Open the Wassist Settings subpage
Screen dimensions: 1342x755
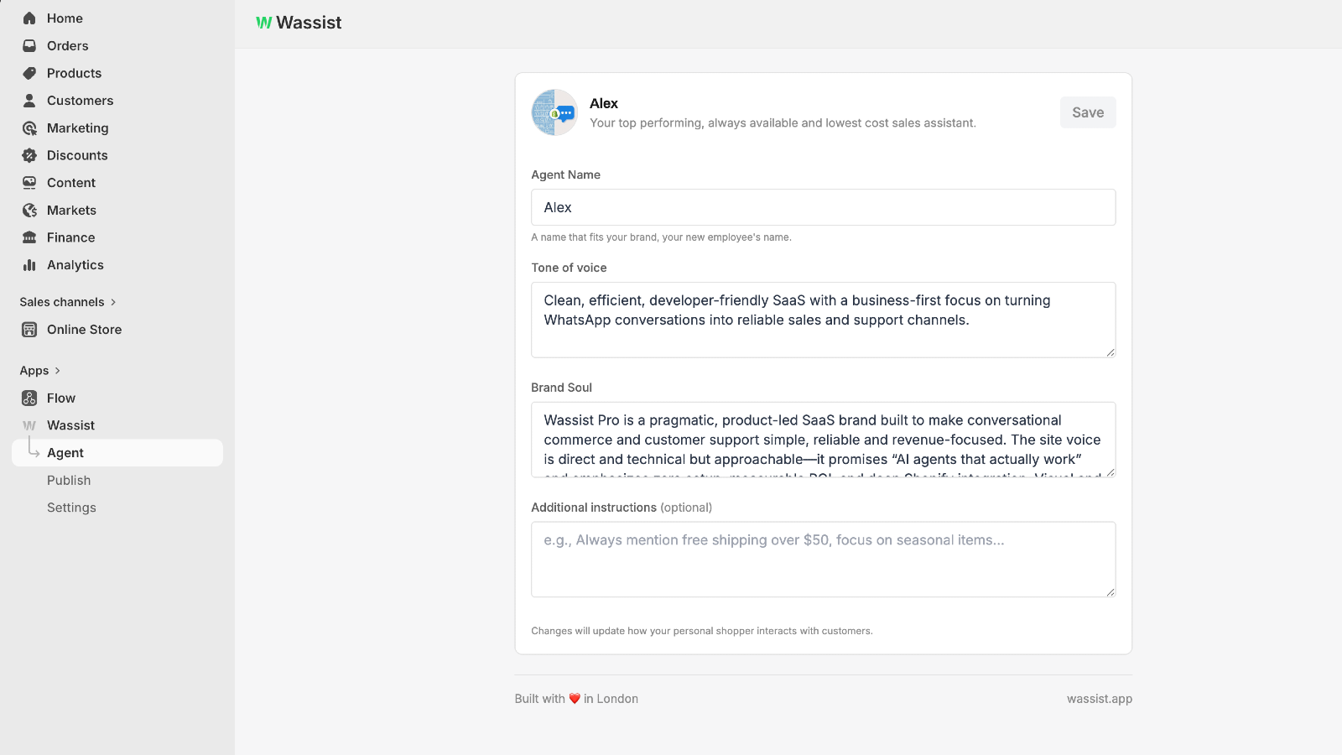click(71, 508)
